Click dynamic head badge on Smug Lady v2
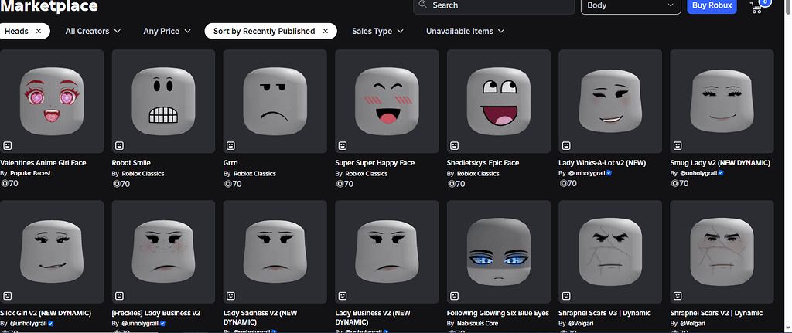The width and height of the screenshot is (792, 333). pyautogui.click(x=678, y=145)
